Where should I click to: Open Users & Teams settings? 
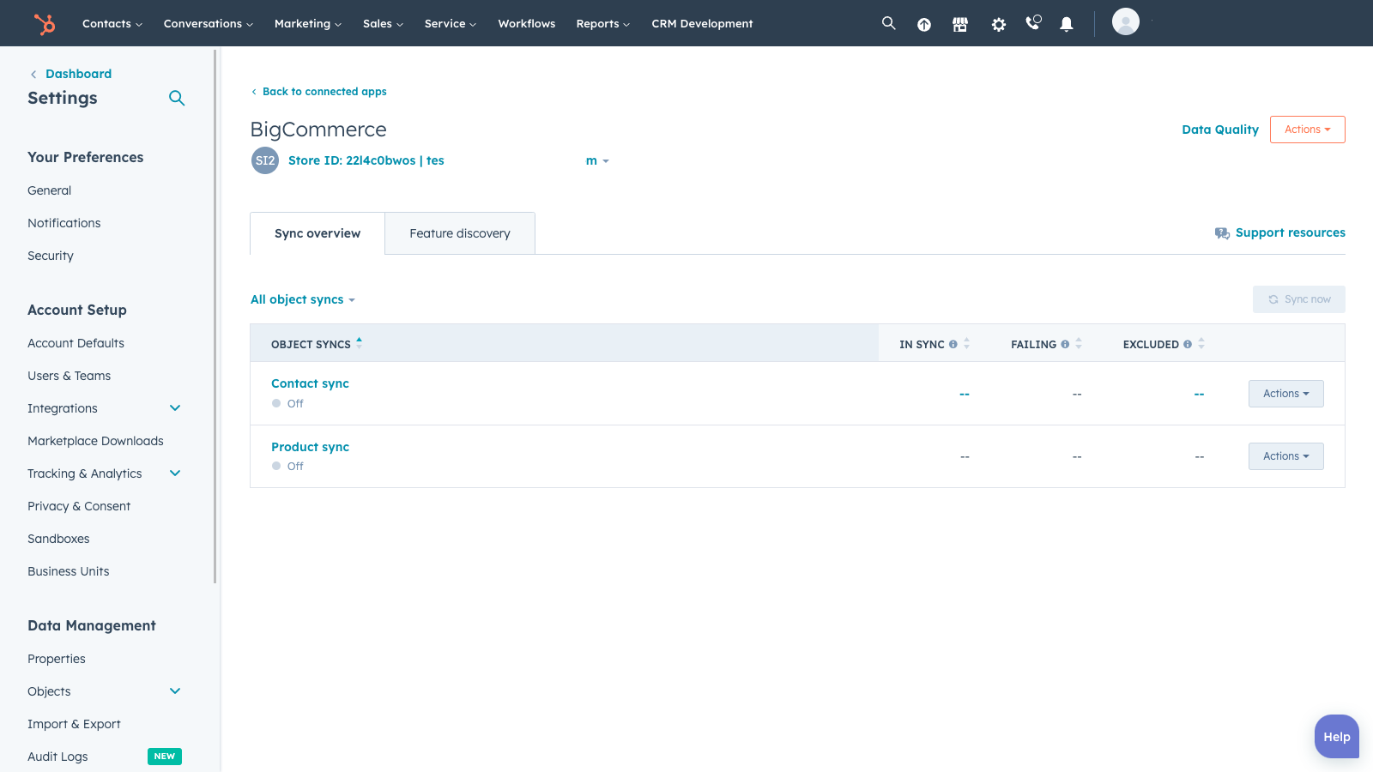[69, 376]
